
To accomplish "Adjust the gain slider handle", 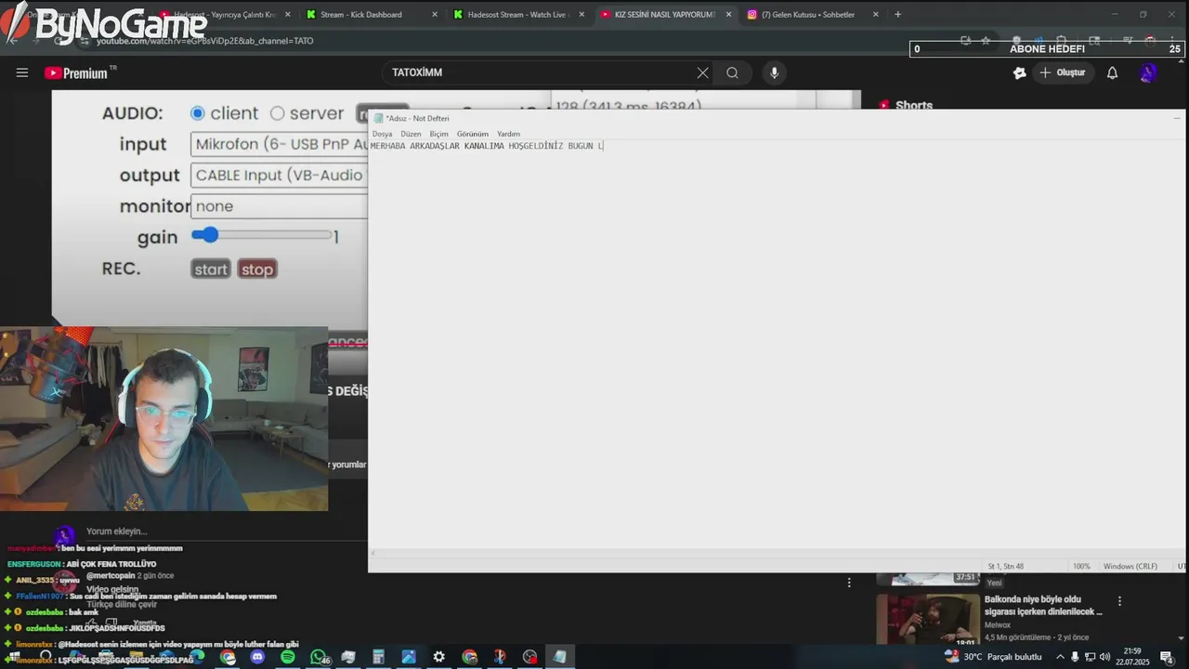I will [x=209, y=235].
